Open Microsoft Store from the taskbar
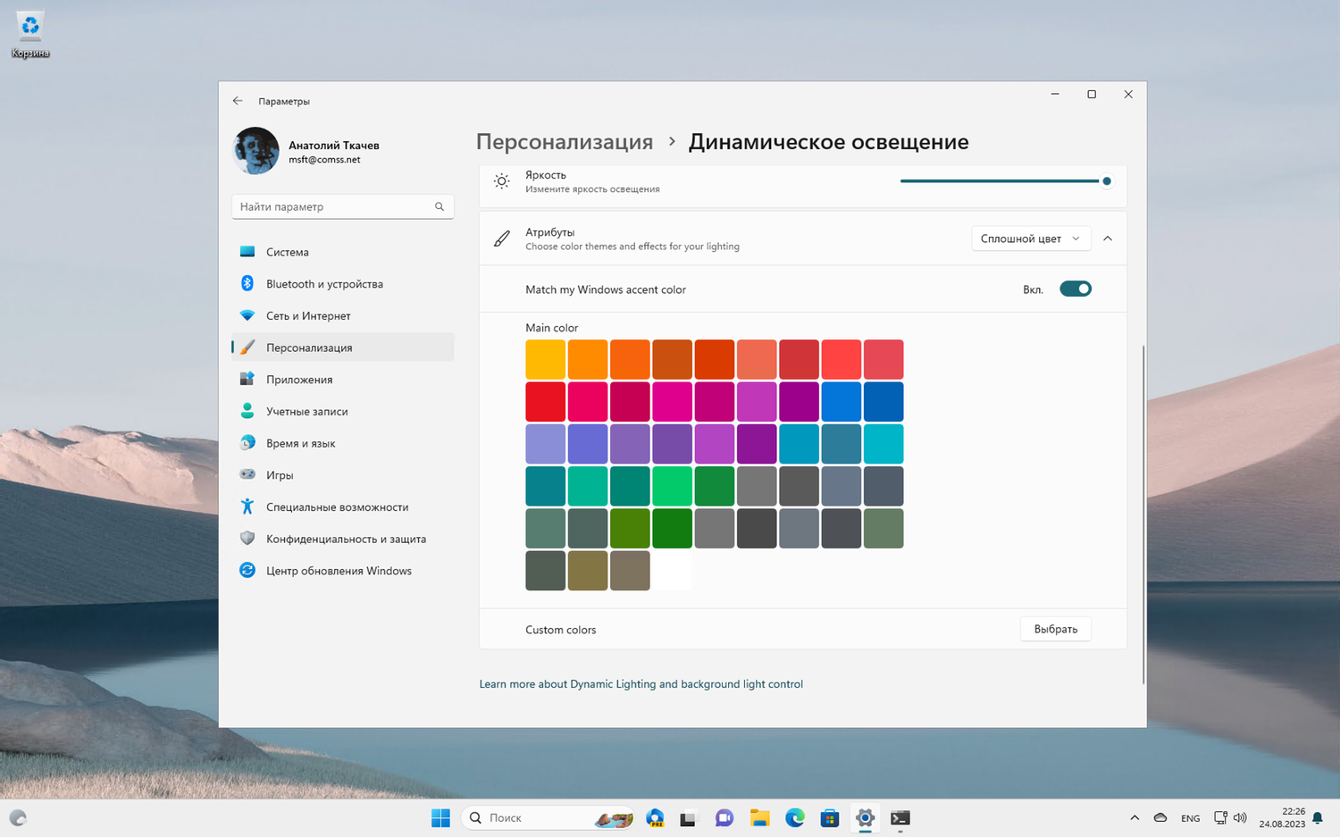The image size is (1340, 837). click(830, 817)
